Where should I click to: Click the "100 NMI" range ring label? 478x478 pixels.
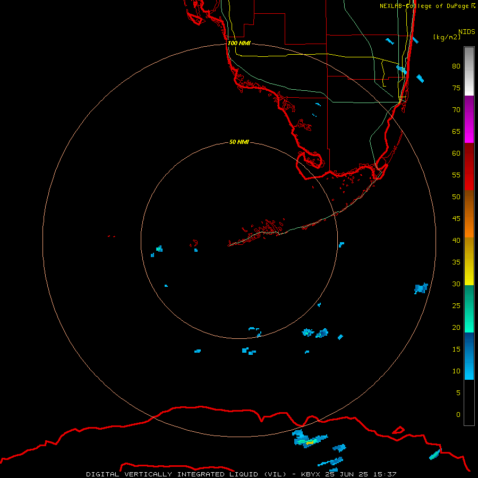click(239, 43)
